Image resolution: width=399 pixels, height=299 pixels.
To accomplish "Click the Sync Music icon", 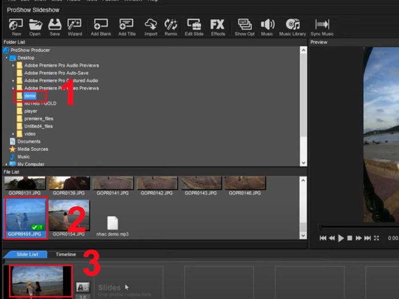I will (323, 26).
